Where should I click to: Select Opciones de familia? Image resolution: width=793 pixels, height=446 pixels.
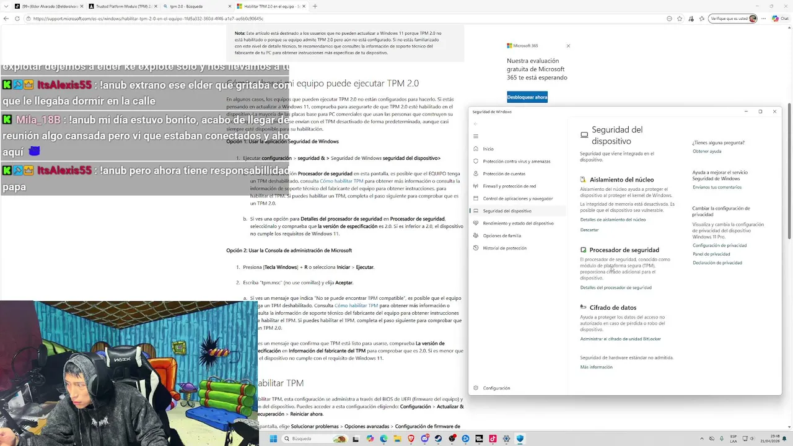coord(502,235)
